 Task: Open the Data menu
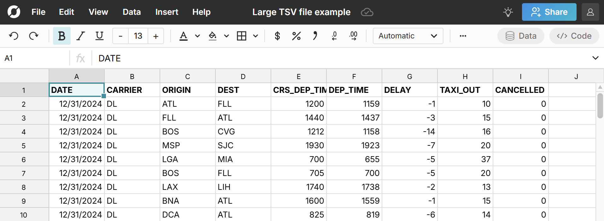(x=132, y=12)
